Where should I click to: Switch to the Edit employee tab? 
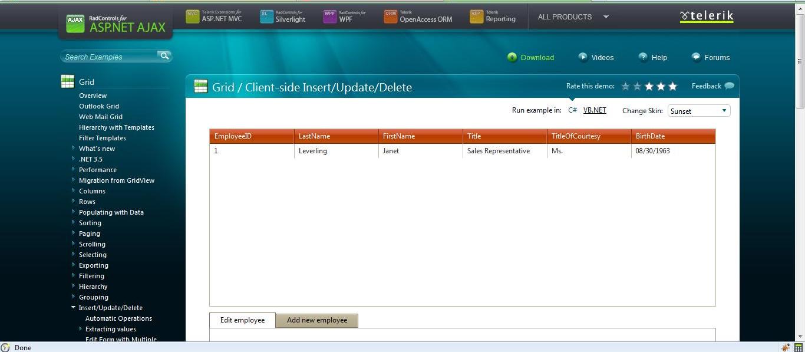pos(242,320)
